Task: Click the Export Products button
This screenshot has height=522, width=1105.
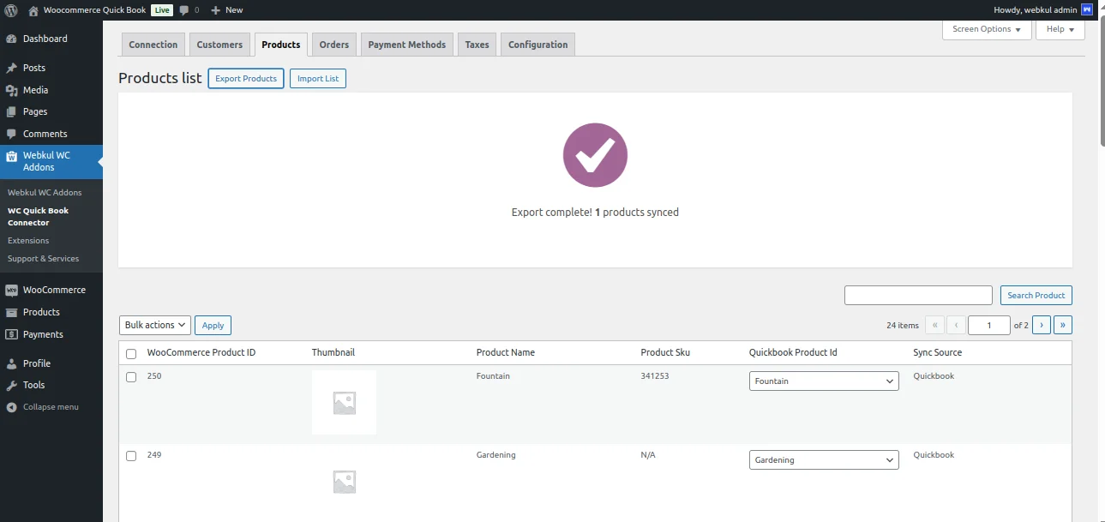Action: pos(245,78)
